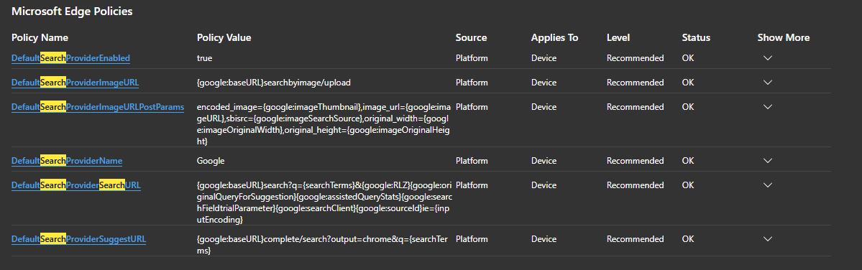Click the Status column header

click(x=696, y=38)
